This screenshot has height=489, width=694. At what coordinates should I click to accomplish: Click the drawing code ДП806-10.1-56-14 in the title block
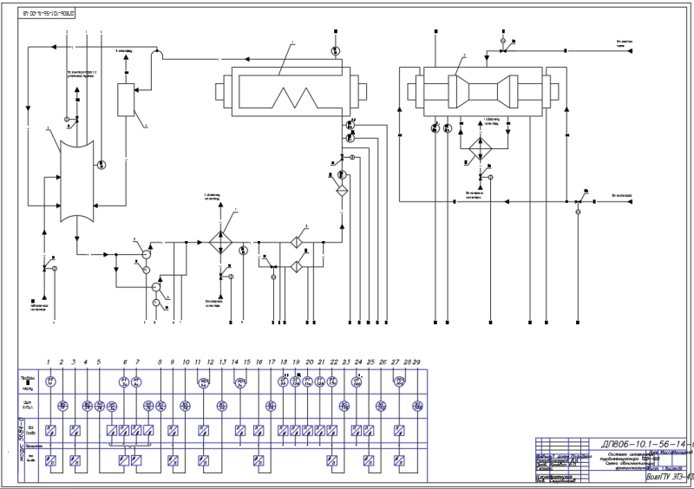click(x=647, y=444)
